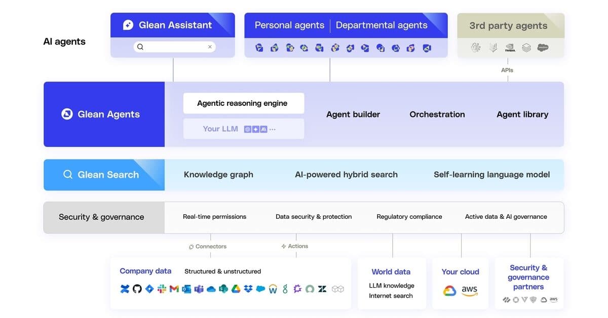Click the Google Drive icon
The width and height of the screenshot is (608, 318).
coord(236,289)
